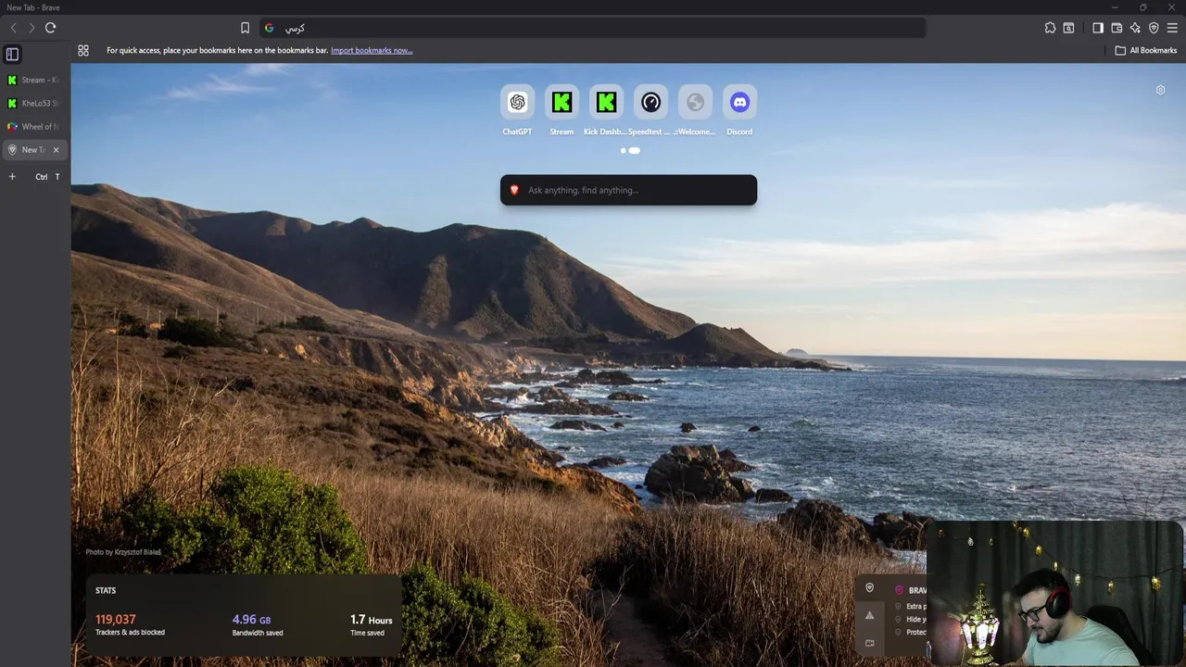Focus the address bar with Arabic text
1186x667 pixels.
point(593,28)
